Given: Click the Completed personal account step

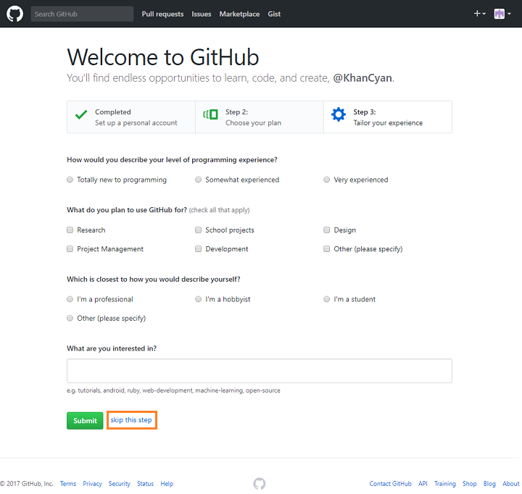Looking at the screenshot, I should point(131,117).
